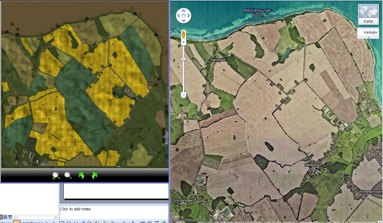Select the Oval tool in Drawing toolbar
The height and width of the screenshot is (223, 383).
[x=68, y=222]
